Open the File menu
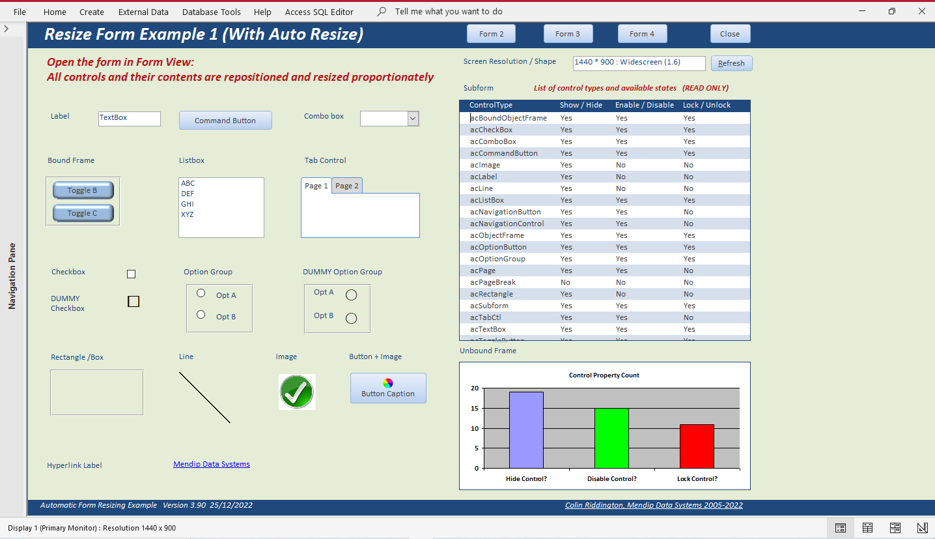935x539 pixels. [20, 12]
